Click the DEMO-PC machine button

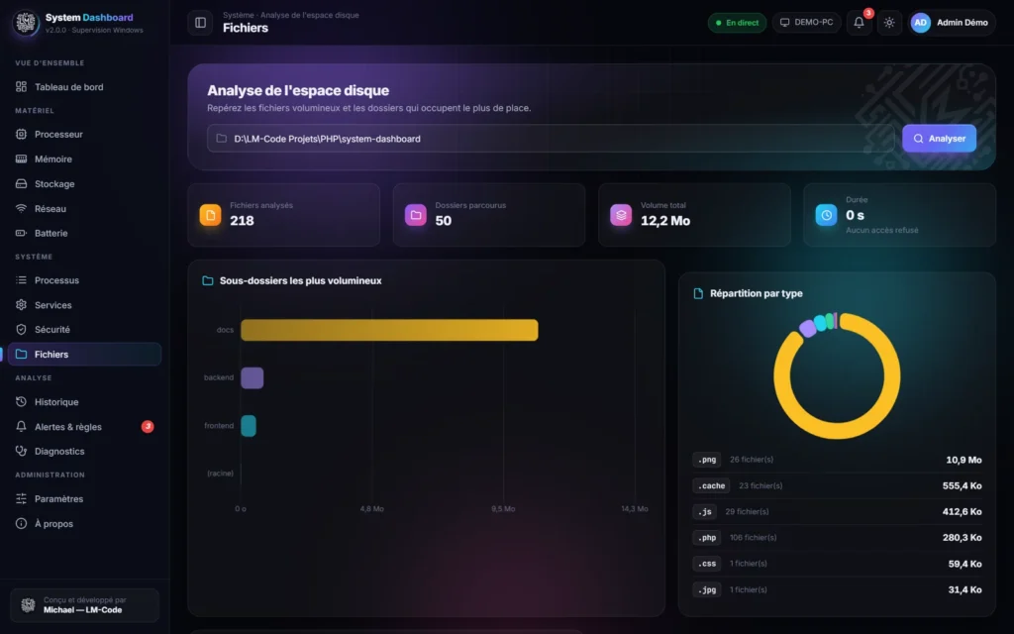click(806, 23)
